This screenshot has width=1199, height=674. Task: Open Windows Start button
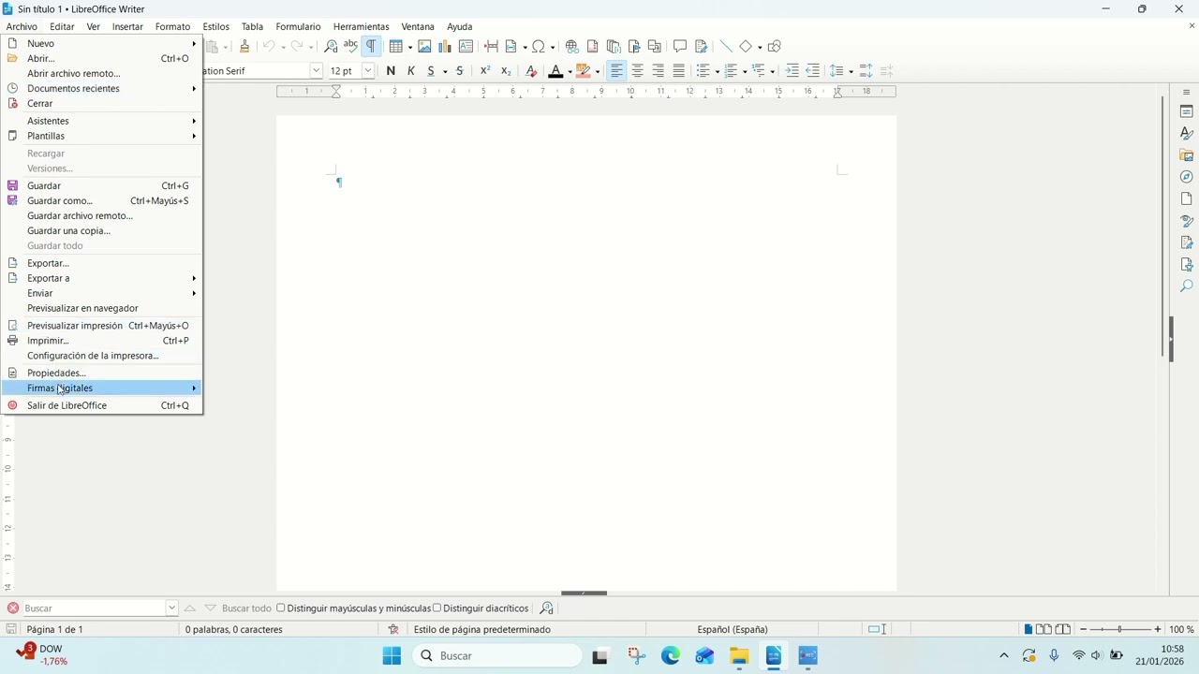tap(392, 656)
